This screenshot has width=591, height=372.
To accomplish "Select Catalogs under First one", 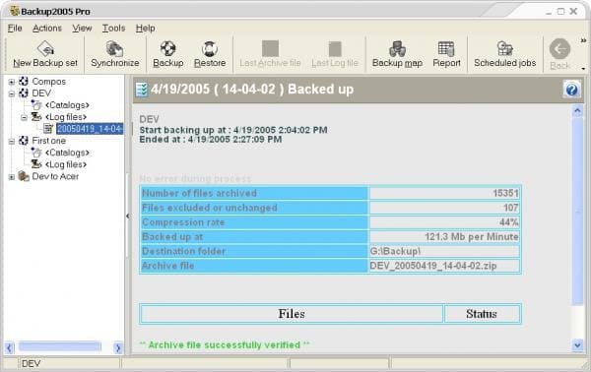I will [67, 153].
